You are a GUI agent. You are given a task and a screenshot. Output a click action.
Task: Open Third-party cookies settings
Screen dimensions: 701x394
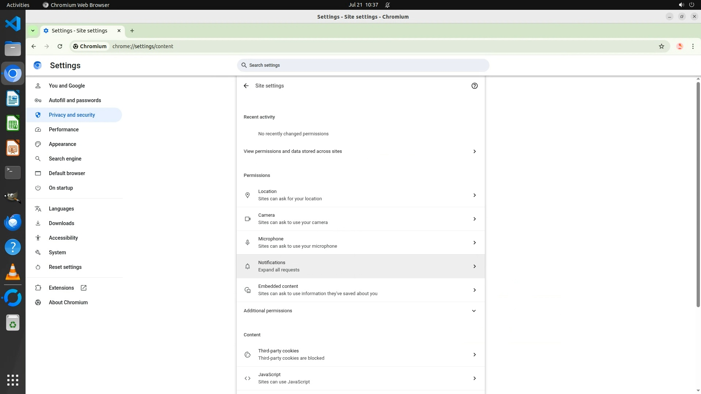(360, 355)
